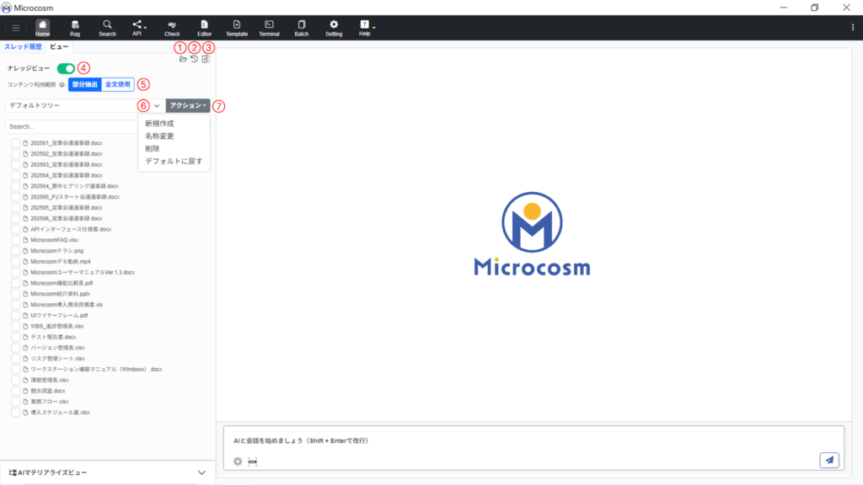Tick the checkbox for APIインターフェース仕様書.docx
This screenshot has width=863, height=485.
[15, 229]
